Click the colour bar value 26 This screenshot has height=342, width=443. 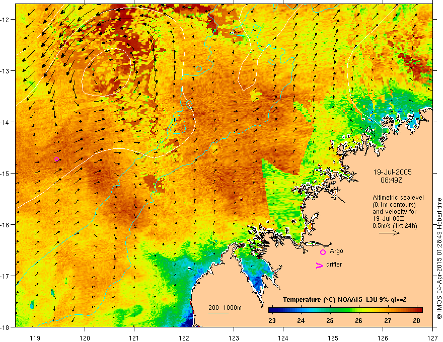[359, 321]
